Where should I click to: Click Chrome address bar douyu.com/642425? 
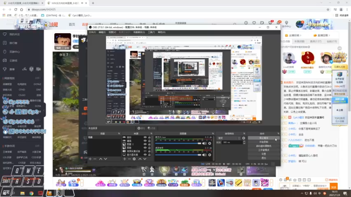click(x=43, y=9)
